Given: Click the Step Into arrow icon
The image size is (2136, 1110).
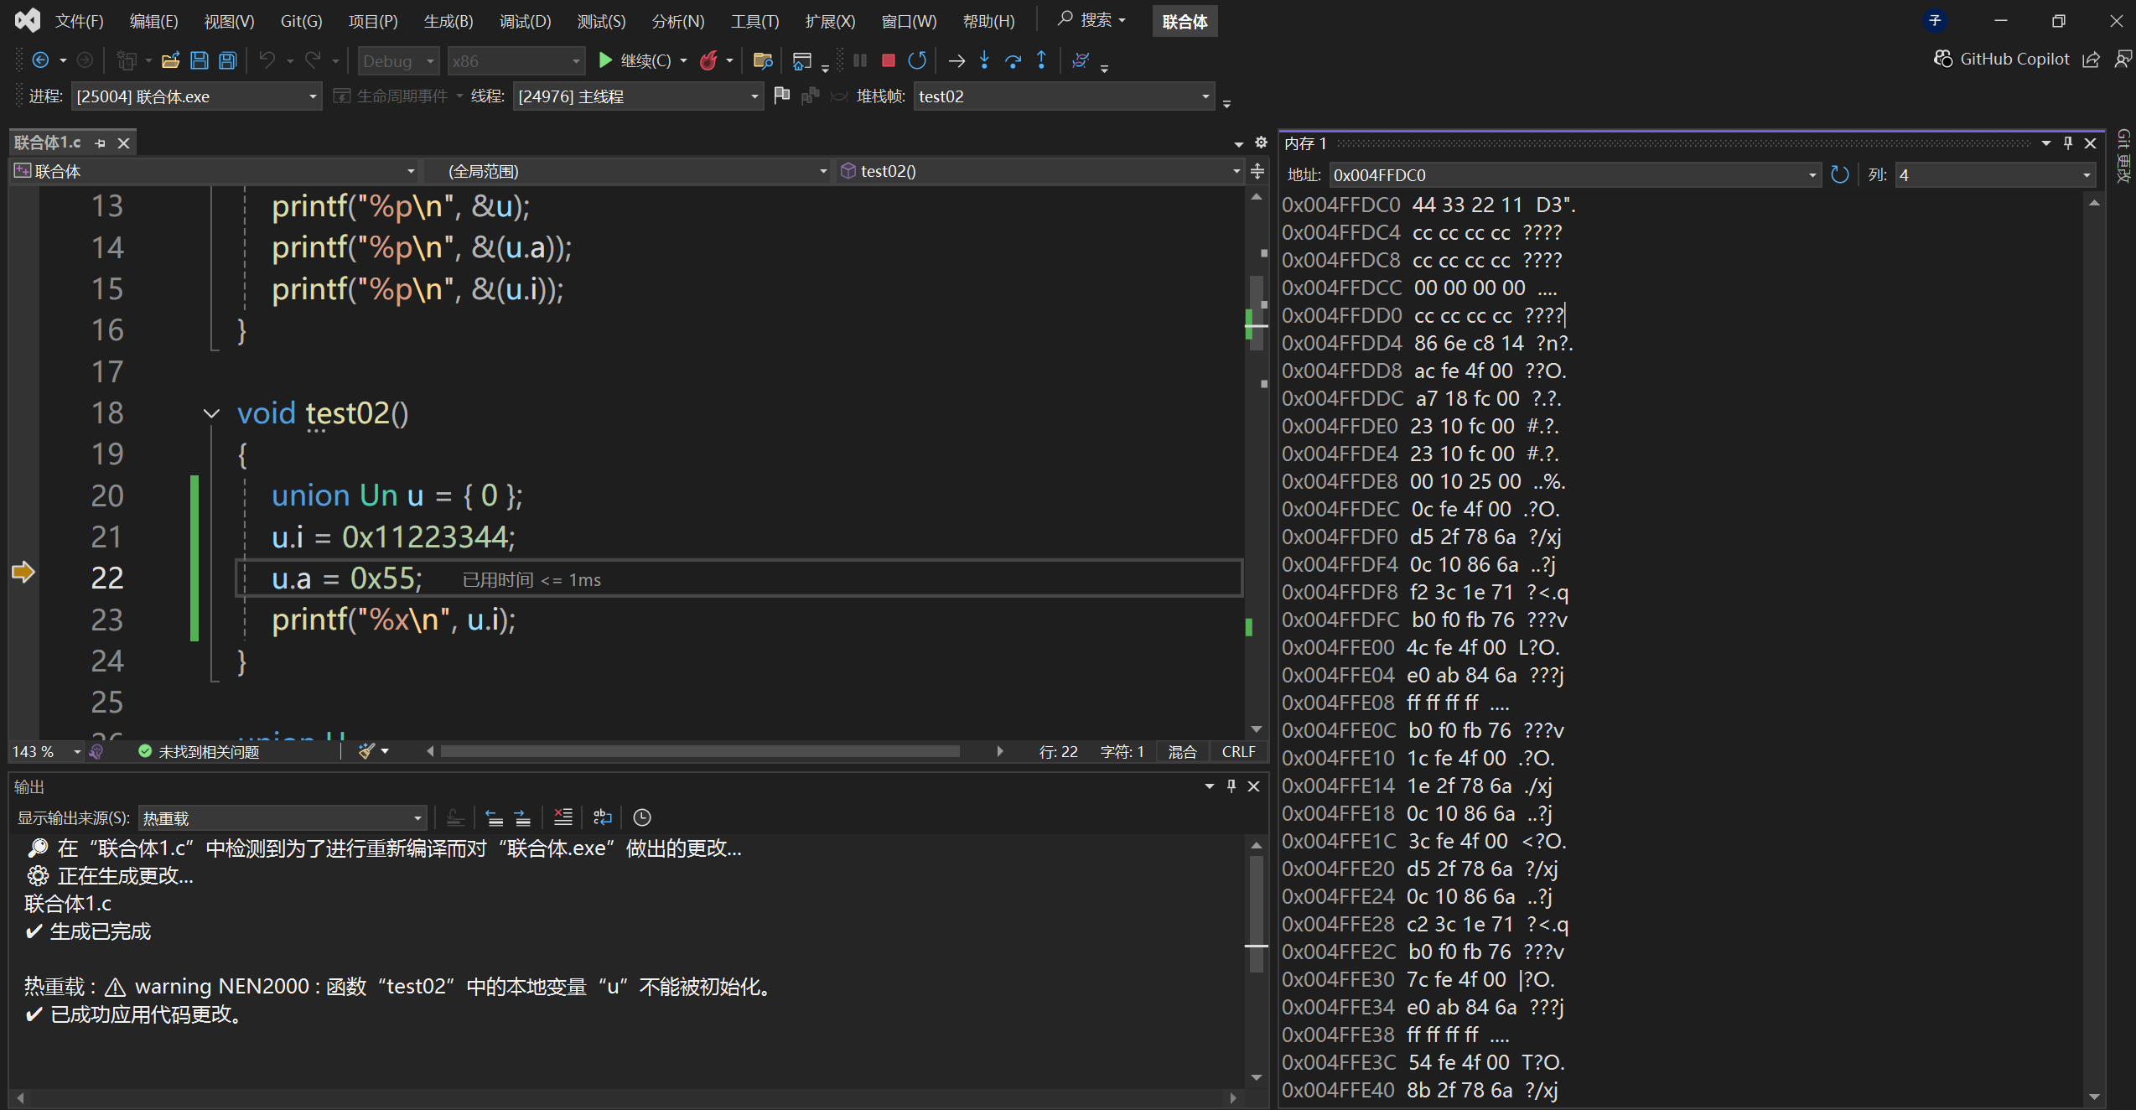Looking at the screenshot, I should [985, 60].
